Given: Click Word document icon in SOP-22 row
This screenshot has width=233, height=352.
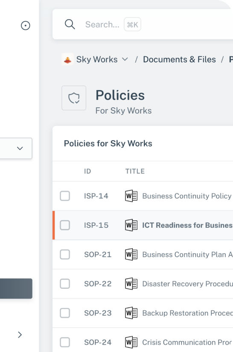Looking at the screenshot, I should coord(131,284).
